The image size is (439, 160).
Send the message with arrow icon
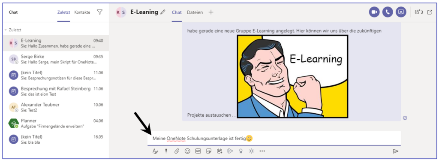click(395, 151)
